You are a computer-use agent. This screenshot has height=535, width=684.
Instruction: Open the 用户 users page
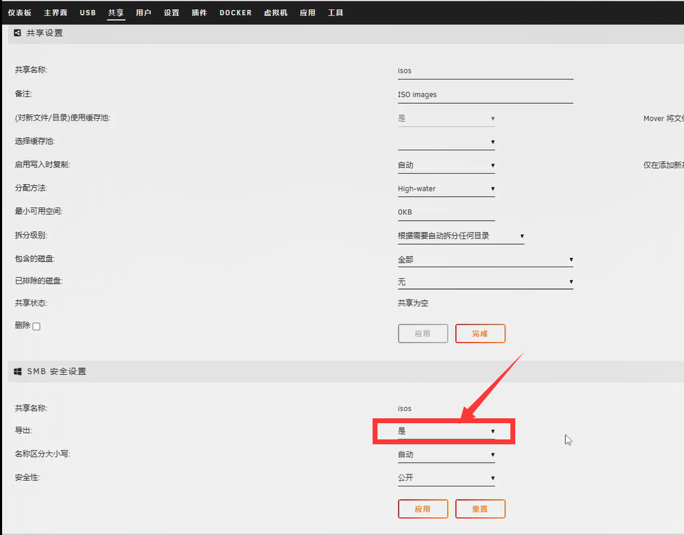[143, 13]
